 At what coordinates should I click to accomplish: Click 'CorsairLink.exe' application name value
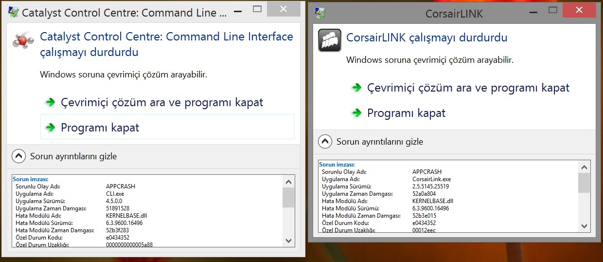[x=432, y=179]
